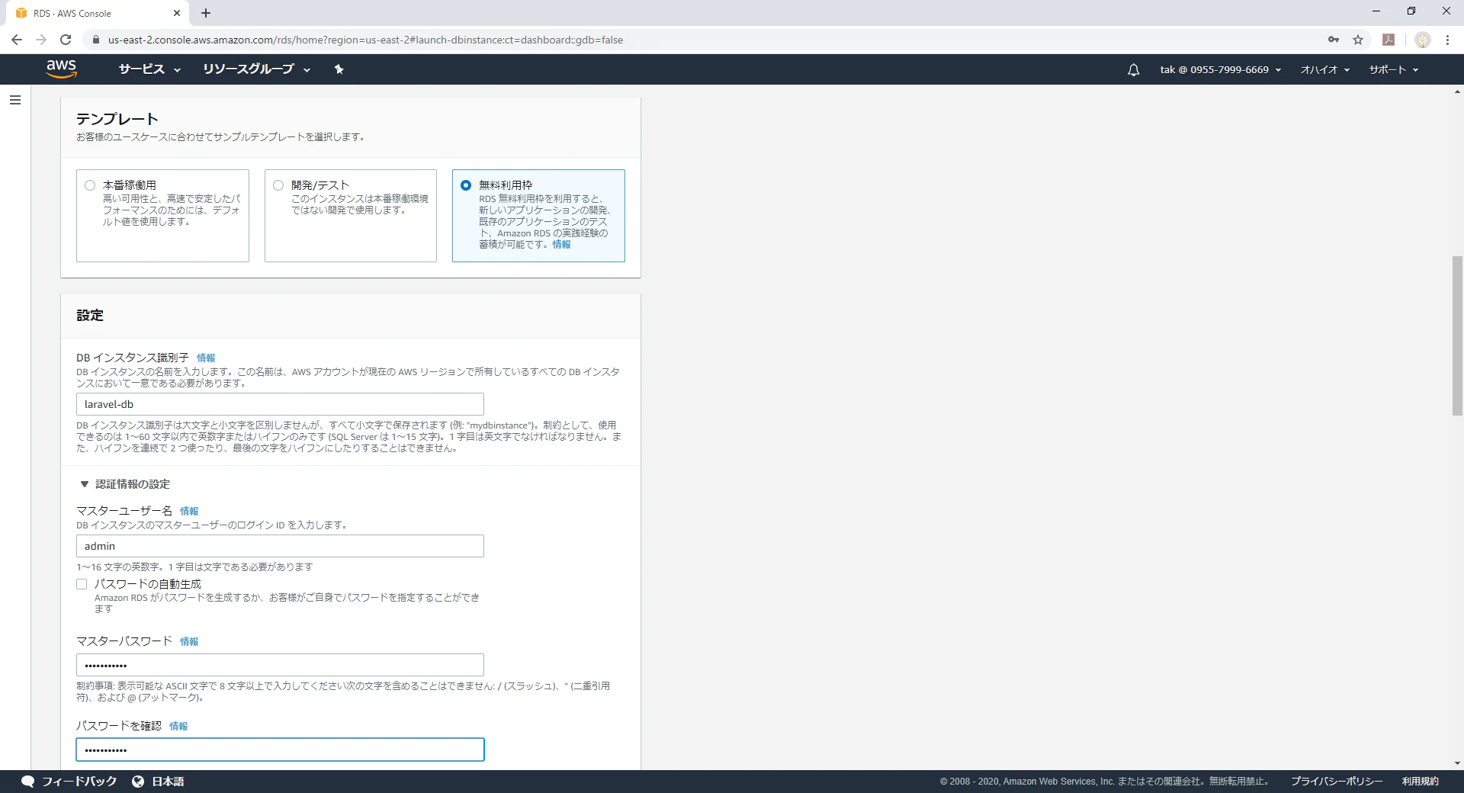1464x793 pixels.
Task: Click the laravel-db identifier input field
Action: click(x=280, y=404)
